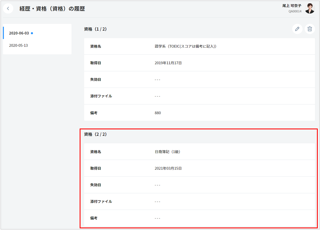
Task: Click the 資格（1 / 2）section heading
Action: [95, 29]
